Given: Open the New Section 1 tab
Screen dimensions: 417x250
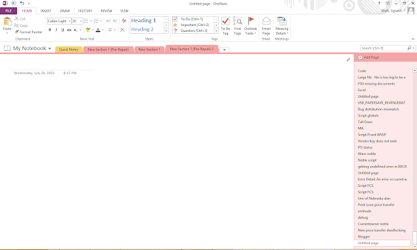Looking at the screenshot, I should pyautogui.click(x=149, y=49).
